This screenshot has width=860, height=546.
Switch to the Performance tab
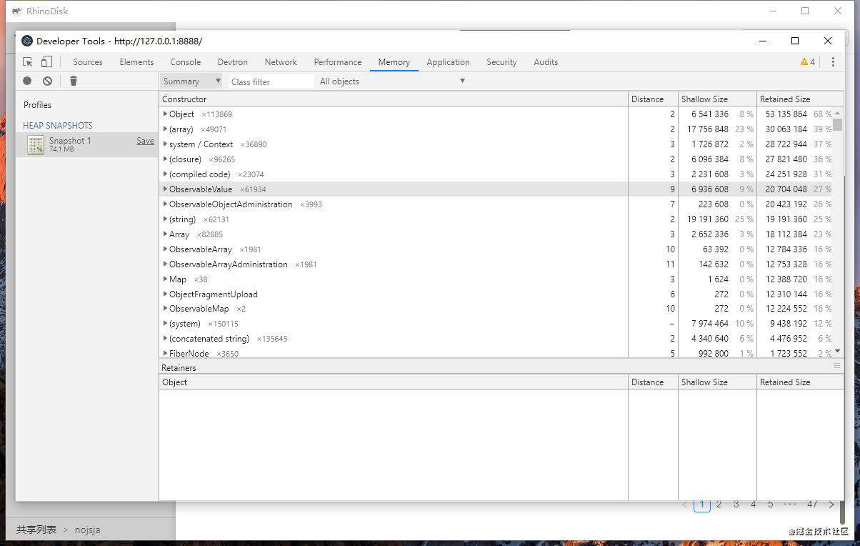coord(338,62)
